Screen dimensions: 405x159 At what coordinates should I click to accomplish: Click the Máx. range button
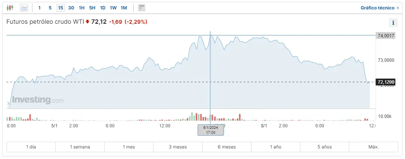[373, 147]
